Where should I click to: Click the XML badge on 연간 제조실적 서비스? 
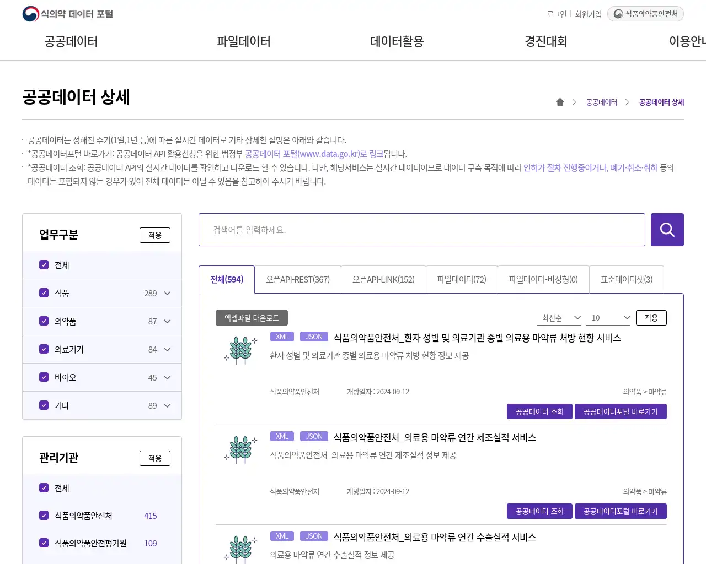(282, 436)
